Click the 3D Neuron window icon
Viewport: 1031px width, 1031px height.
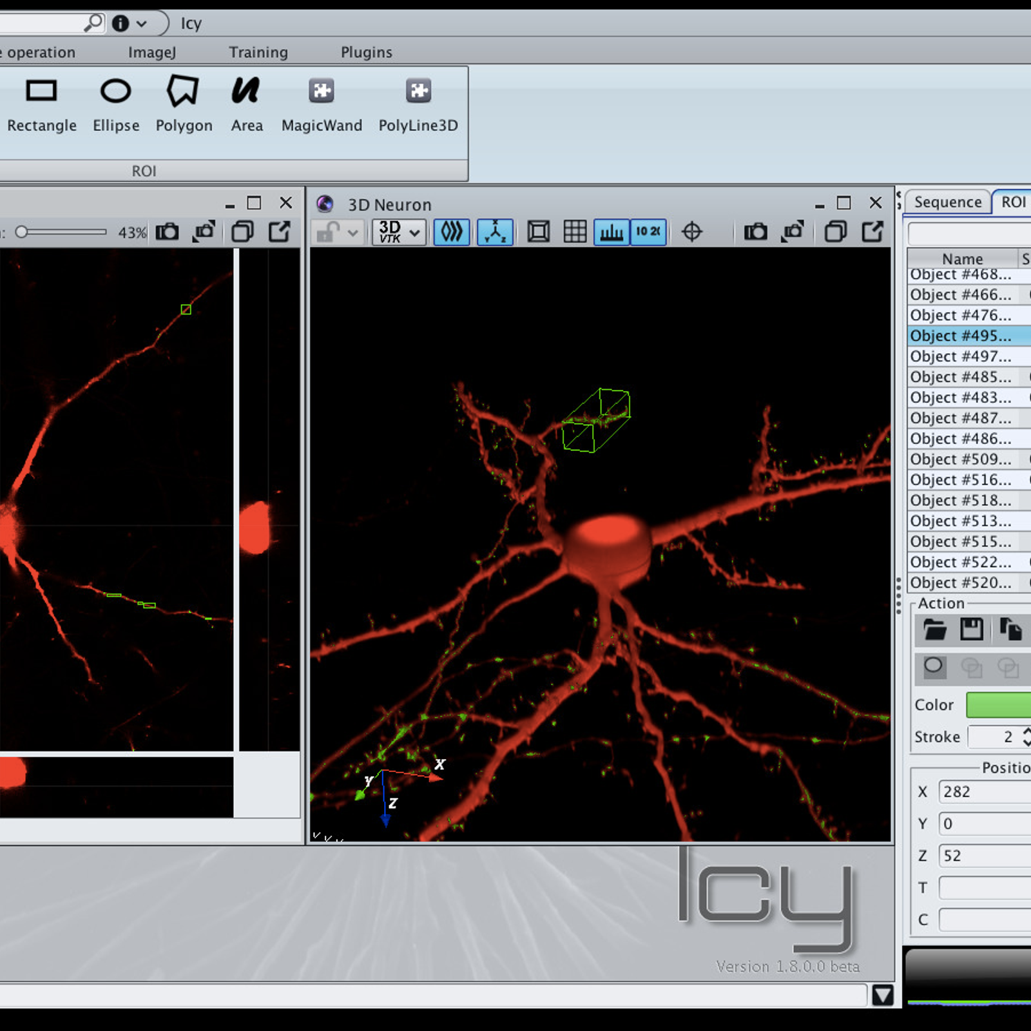(x=325, y=204)
